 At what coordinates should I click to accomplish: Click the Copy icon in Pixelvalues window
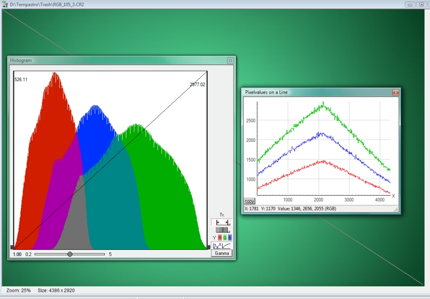[249, 201]
